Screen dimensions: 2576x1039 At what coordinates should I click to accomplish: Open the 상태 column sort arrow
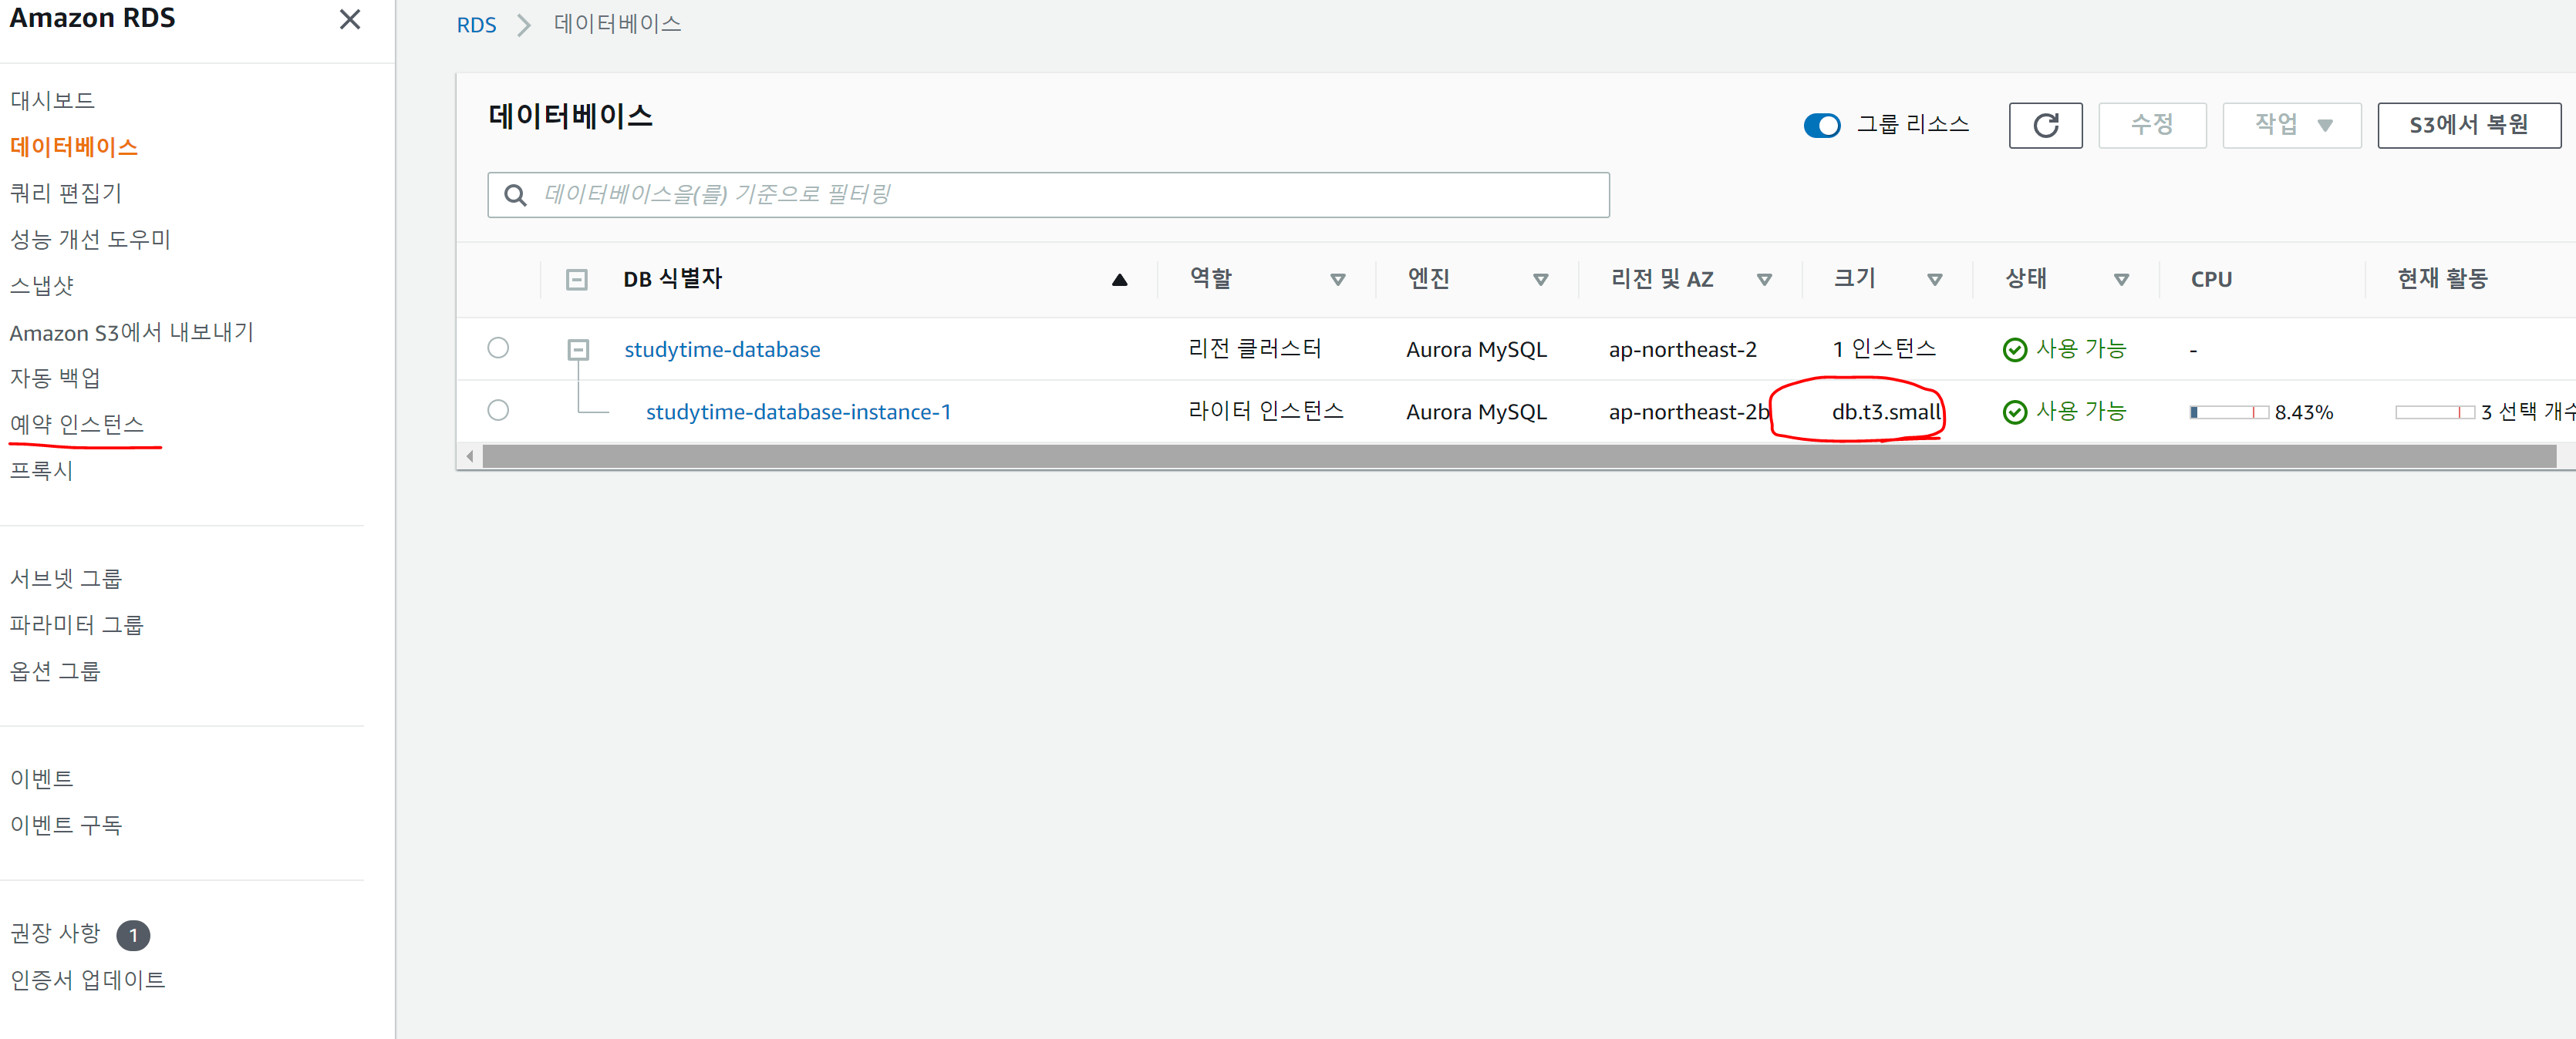[2120, 280]
